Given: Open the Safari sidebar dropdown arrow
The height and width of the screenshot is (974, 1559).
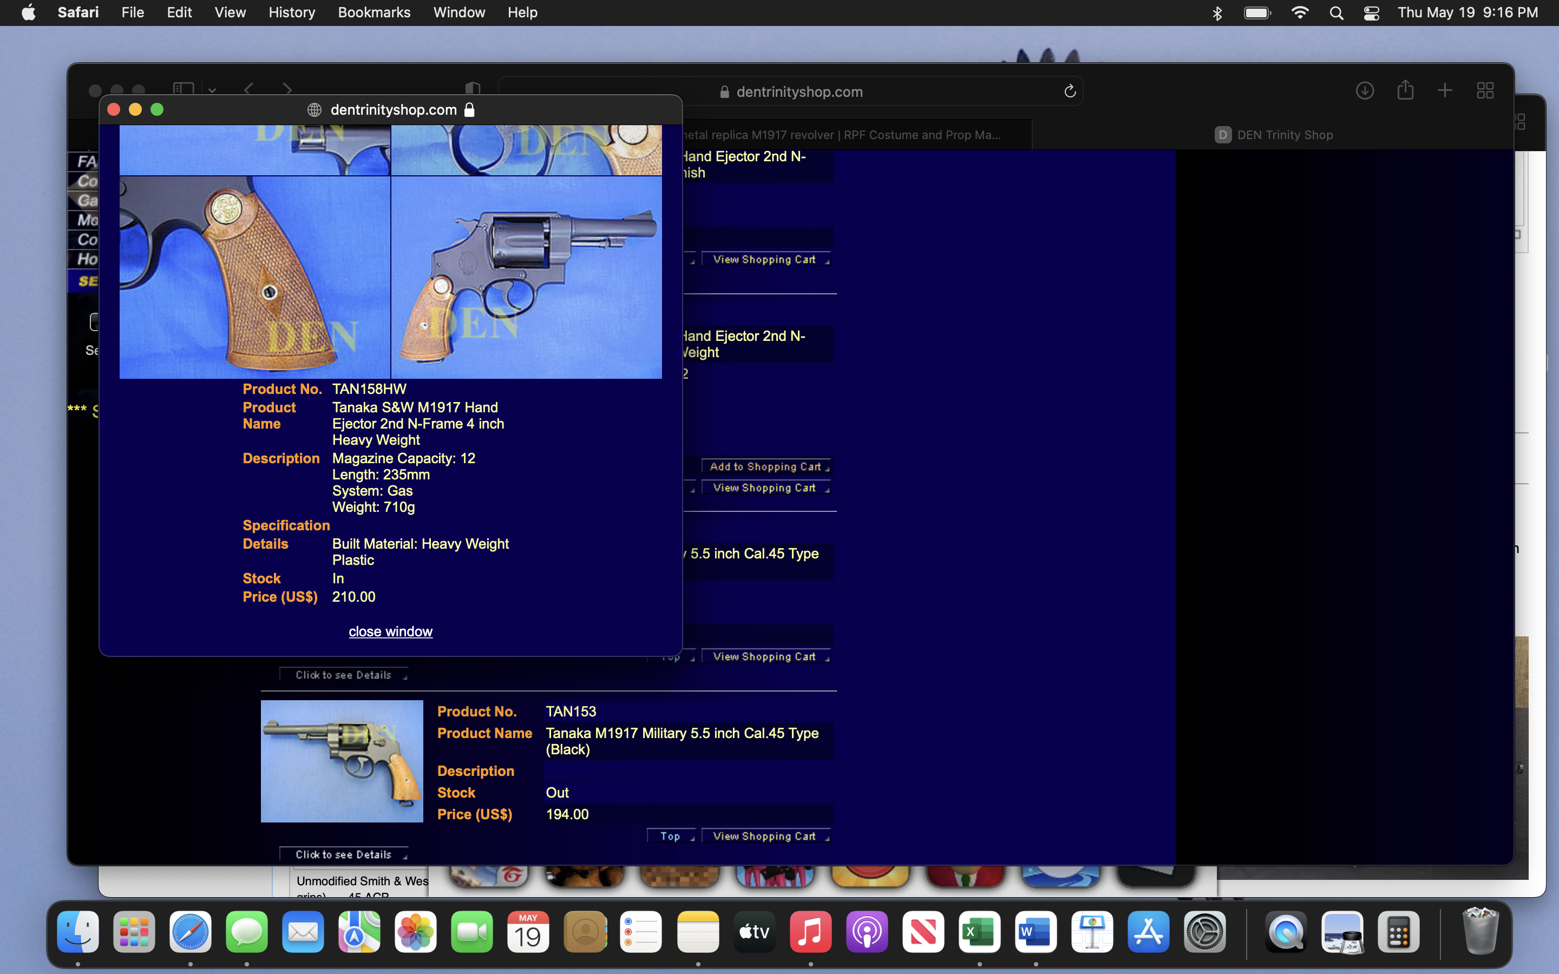Looking at the screenshot, I should [212, 91].
